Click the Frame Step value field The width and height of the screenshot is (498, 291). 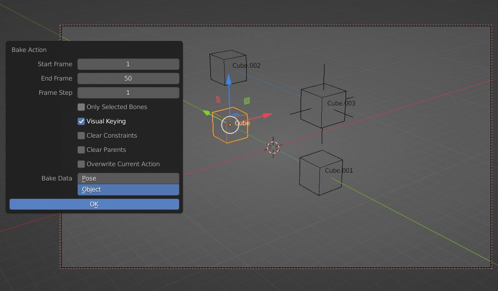pos(128,93)
